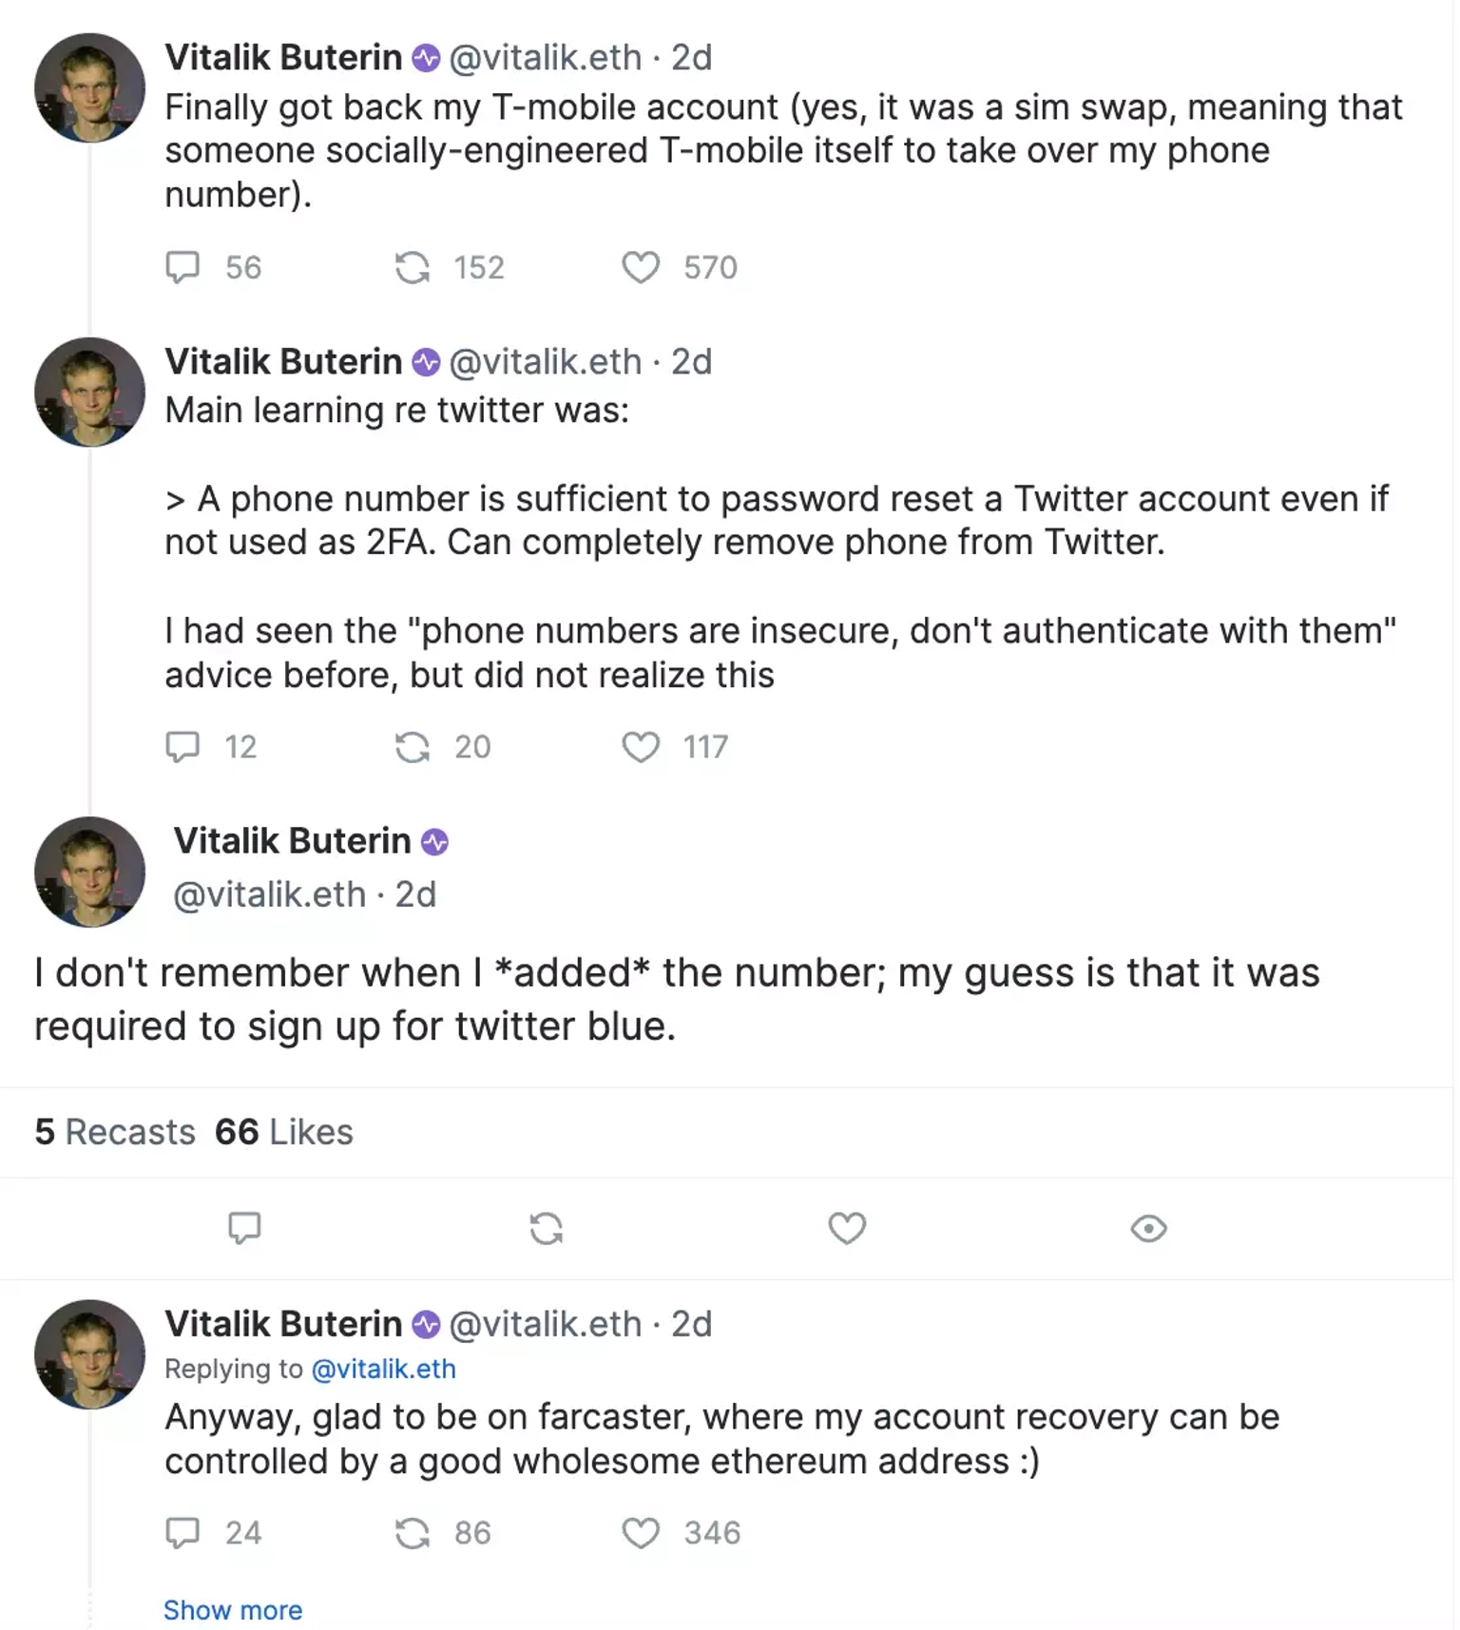The height and width of the screenshot is (1630, 1460).
Task: Click the reply icon under 5 Recasts
Action: pos(244,1228)
